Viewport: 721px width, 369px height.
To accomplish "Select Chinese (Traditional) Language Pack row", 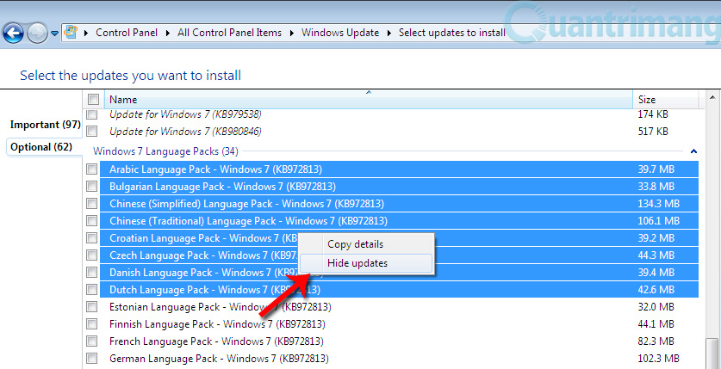I will point(399,221).
